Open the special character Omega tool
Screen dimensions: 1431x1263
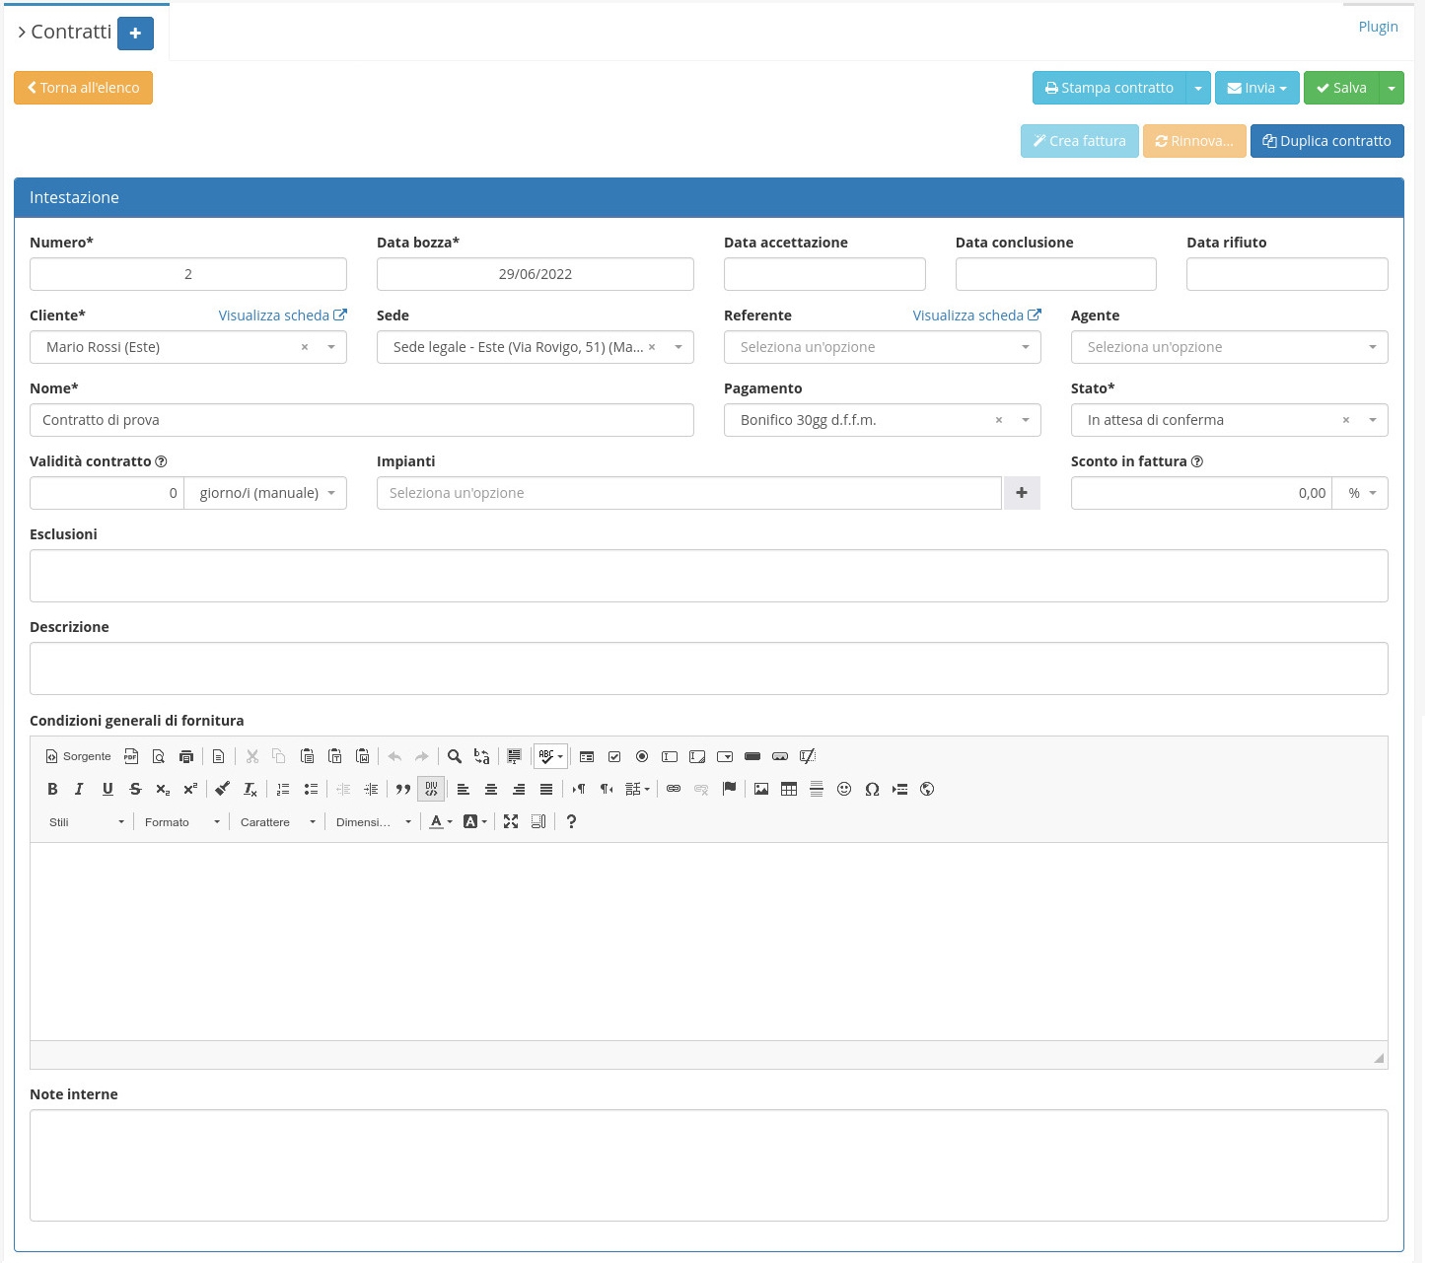point(872,789)
